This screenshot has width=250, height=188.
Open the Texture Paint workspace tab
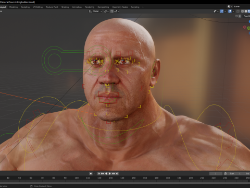(x=52, y=7)
